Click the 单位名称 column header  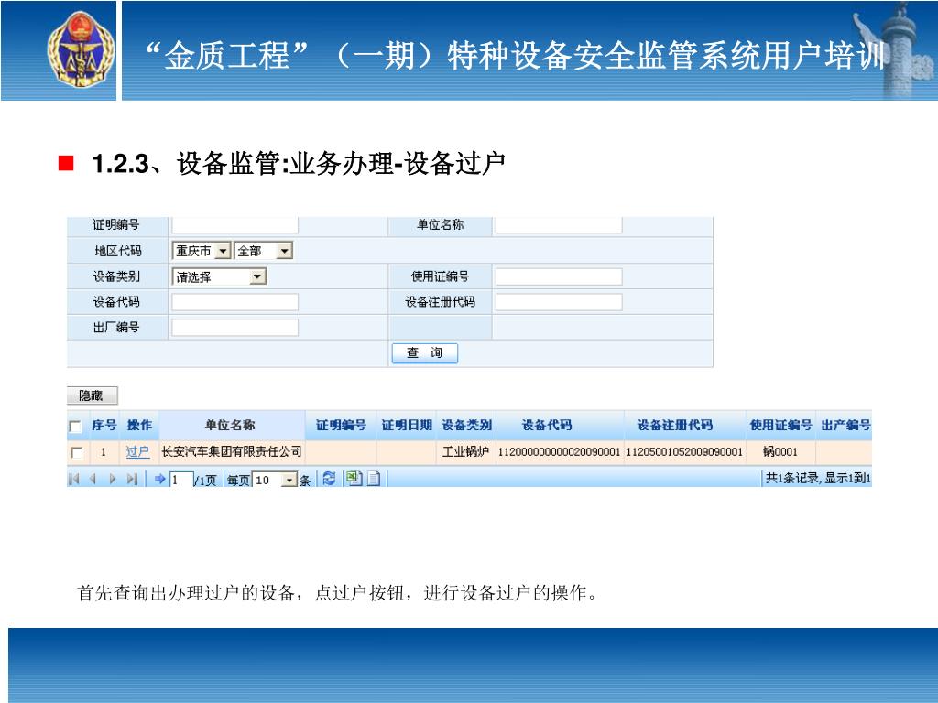click(230, 425)
